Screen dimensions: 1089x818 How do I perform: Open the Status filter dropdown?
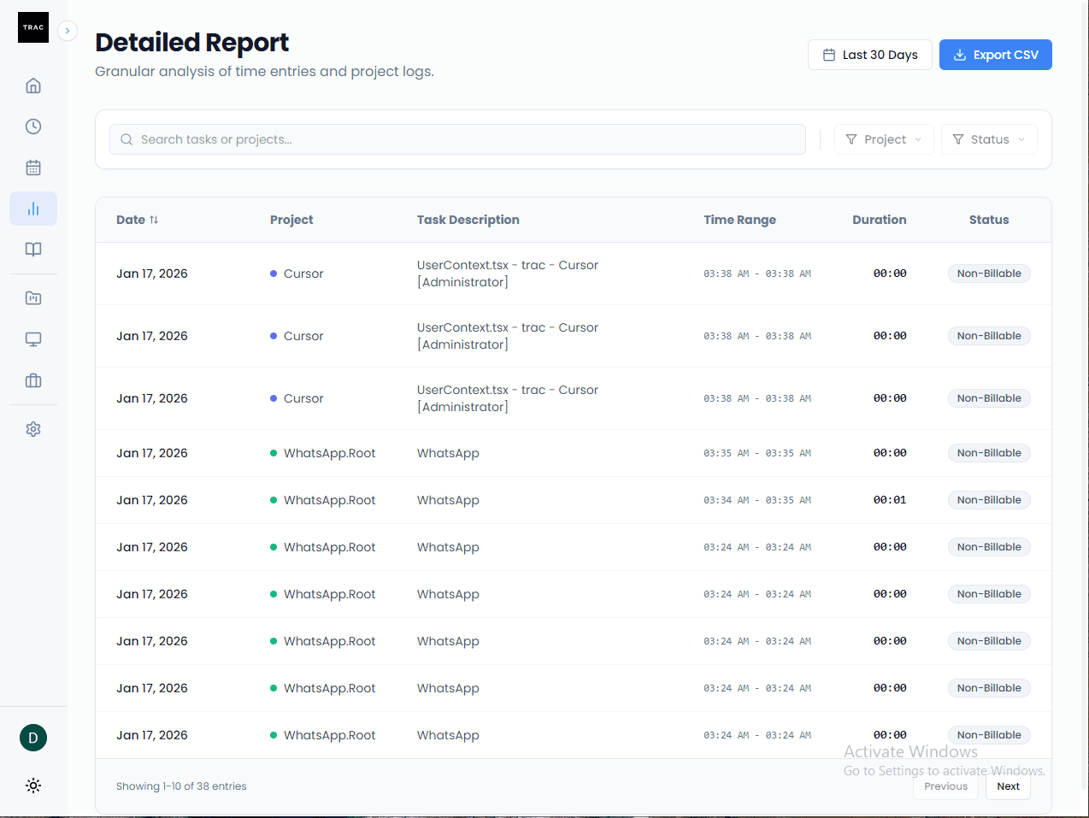coord(989,139)
